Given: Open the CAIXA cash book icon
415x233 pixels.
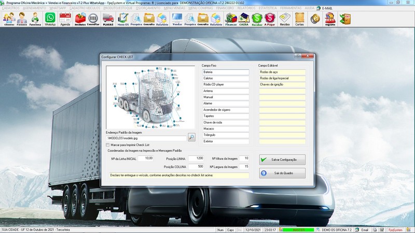Looking at the screenshot, I should tap(244, 19).
